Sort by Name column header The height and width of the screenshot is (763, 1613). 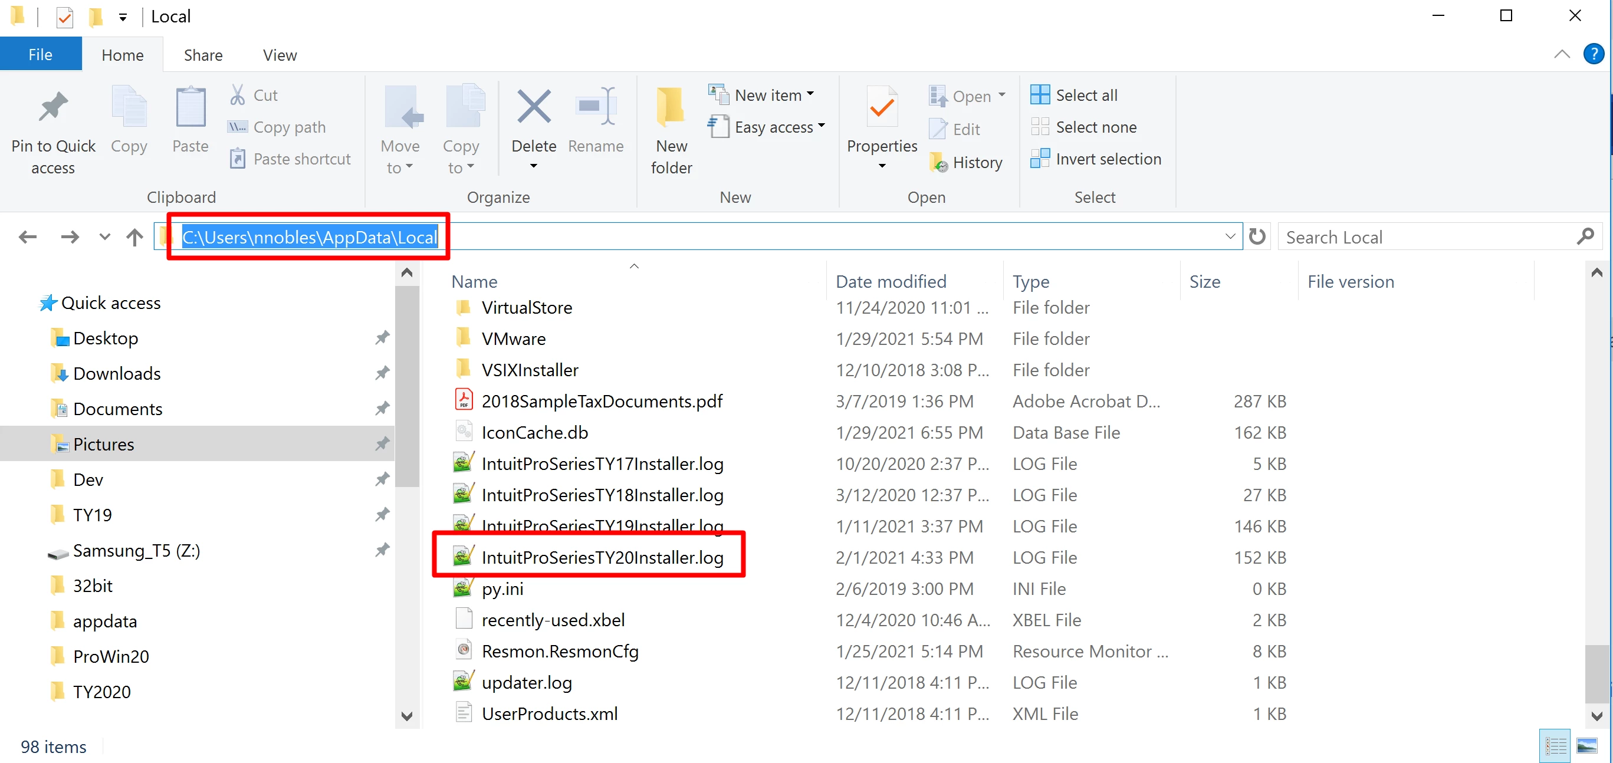(474, 282)
